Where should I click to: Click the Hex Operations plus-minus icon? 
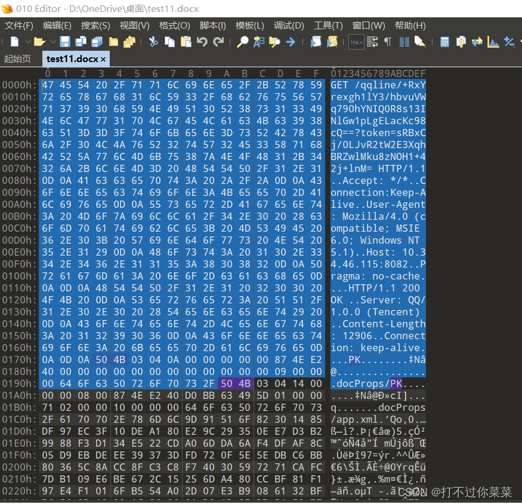(x=509, y=42)
